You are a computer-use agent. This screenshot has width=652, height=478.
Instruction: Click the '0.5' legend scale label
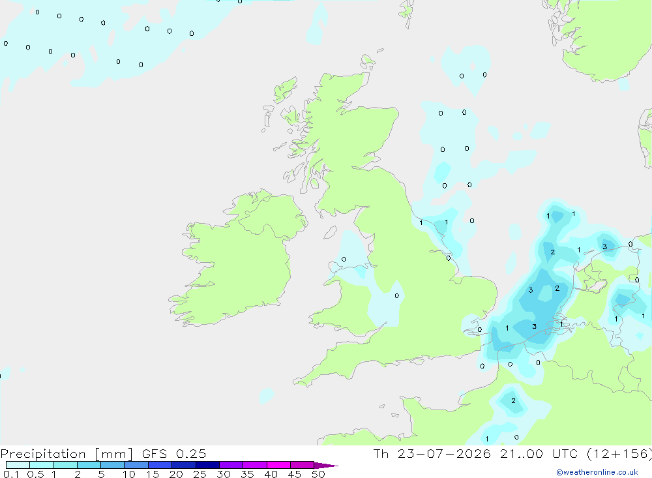point(35,474)
